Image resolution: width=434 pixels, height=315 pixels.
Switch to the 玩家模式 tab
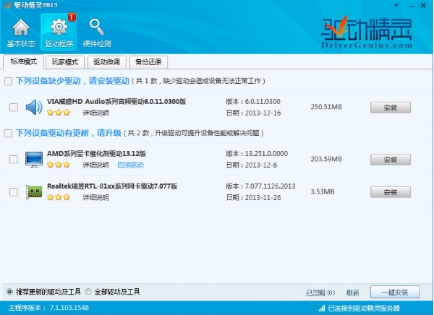tap(65, 62)
